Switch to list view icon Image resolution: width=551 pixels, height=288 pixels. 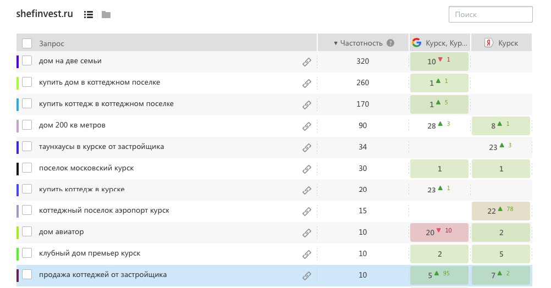click(x=88, y=15)
